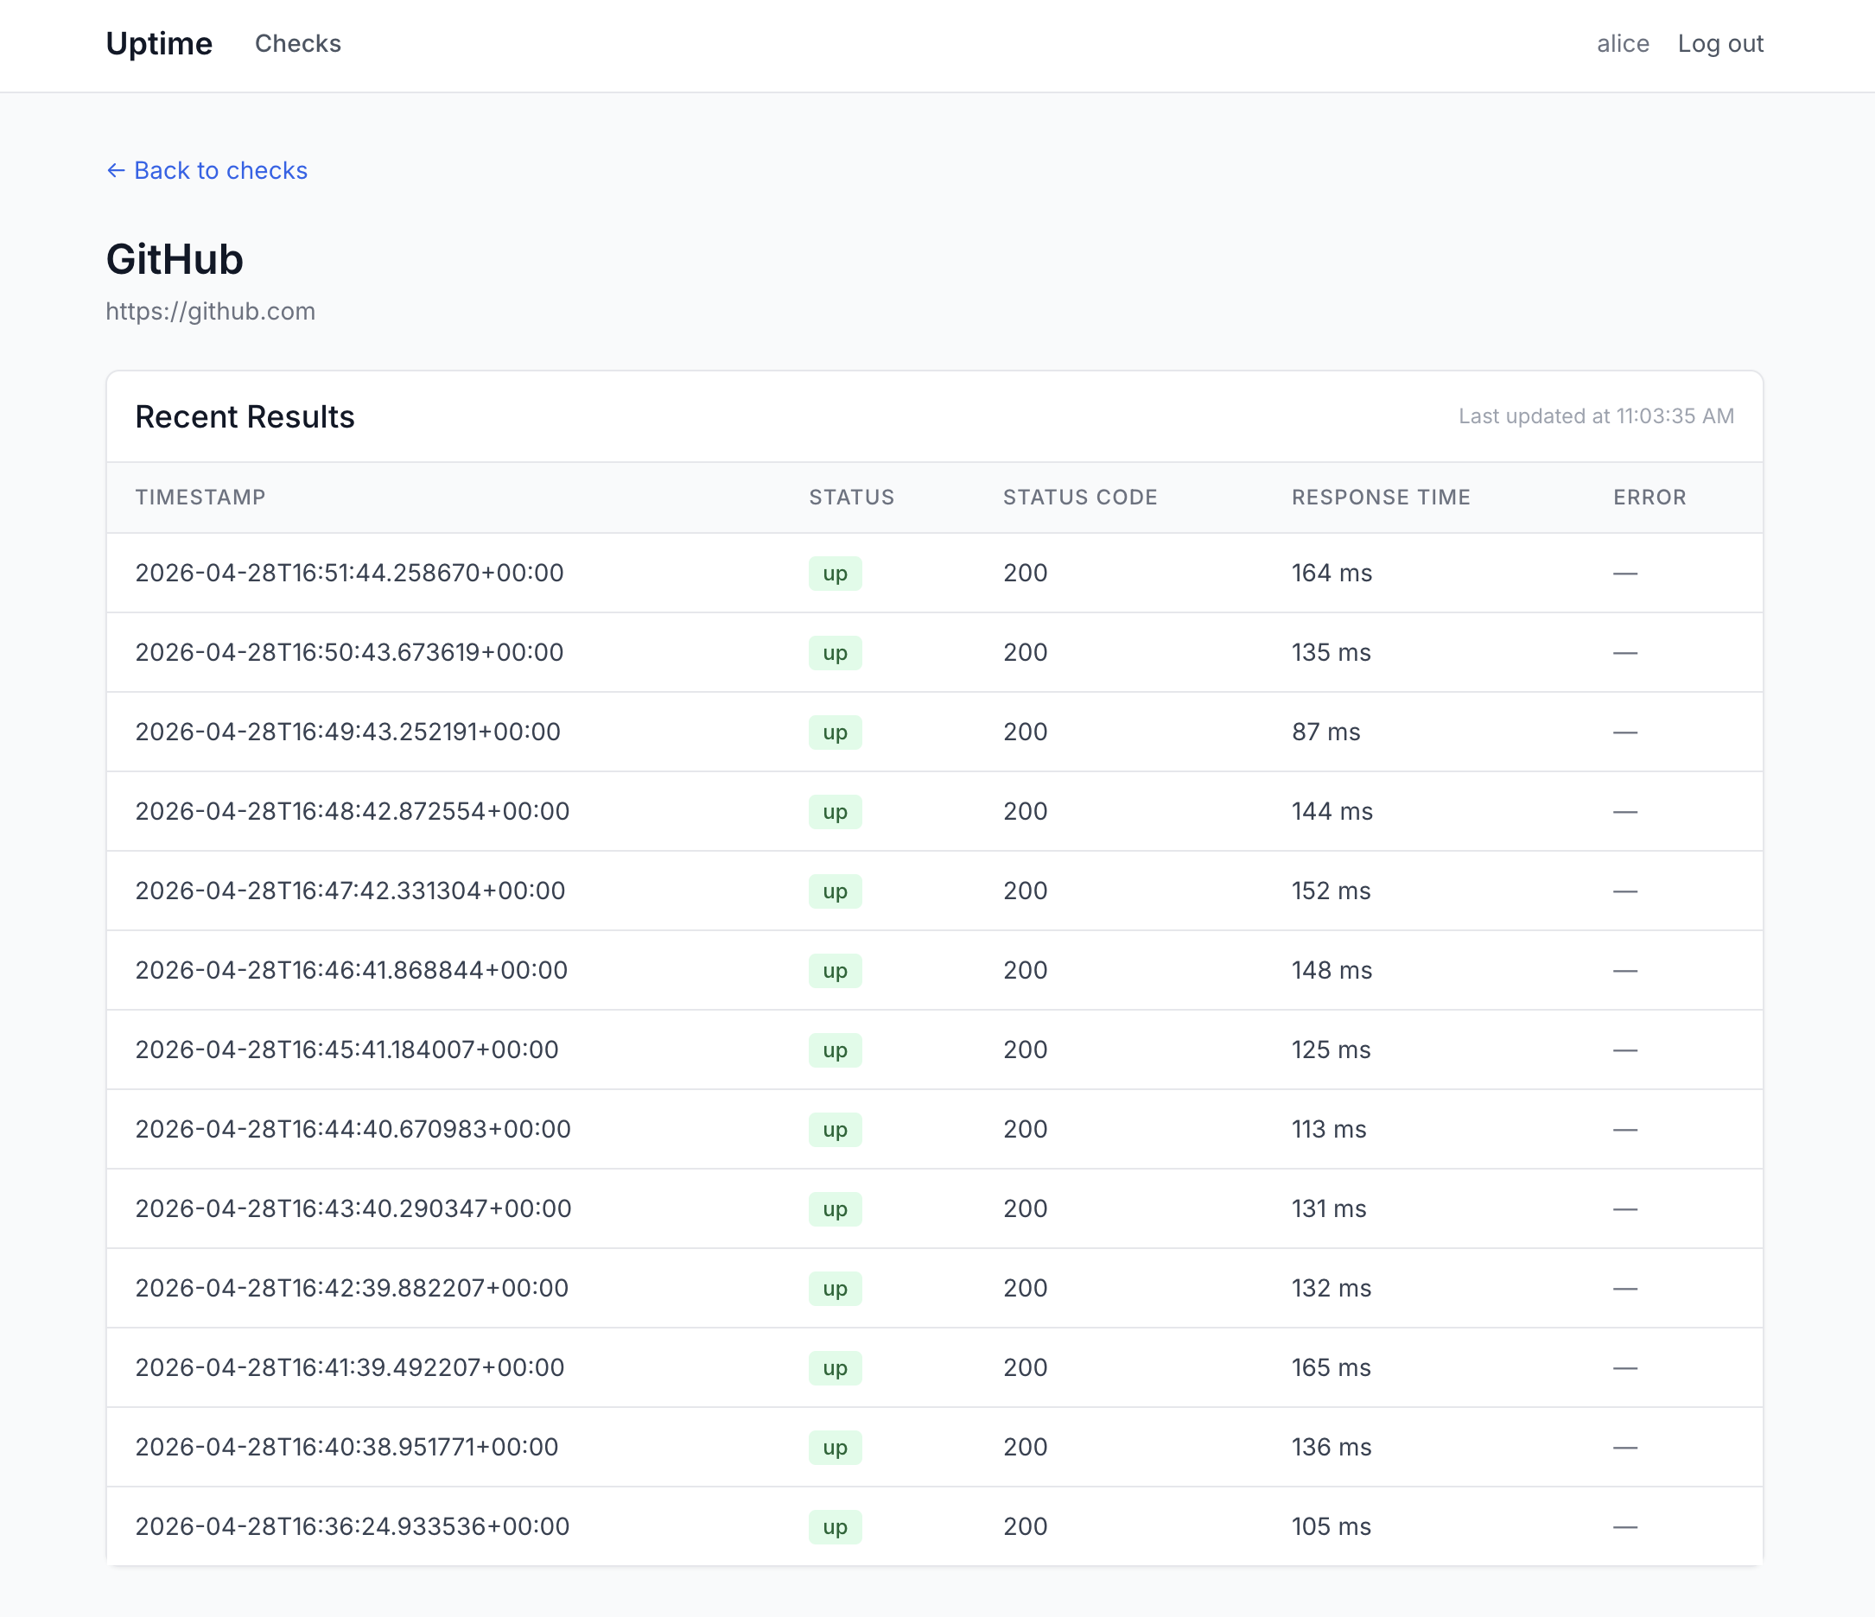
Task: Click the TIMESTAMP column header
Action: point(200,497)
